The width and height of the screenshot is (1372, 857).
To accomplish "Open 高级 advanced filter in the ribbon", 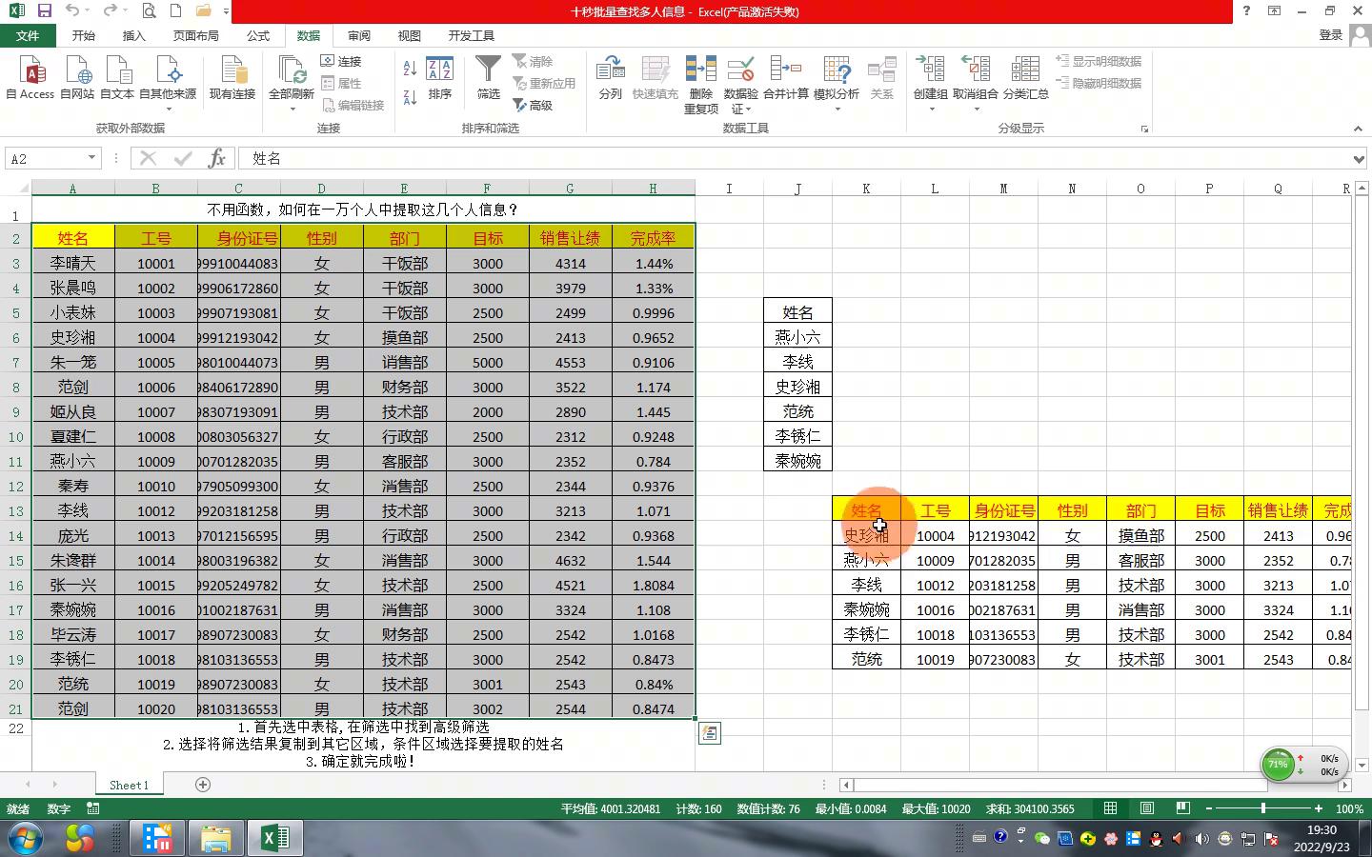I will click(534, 106).
